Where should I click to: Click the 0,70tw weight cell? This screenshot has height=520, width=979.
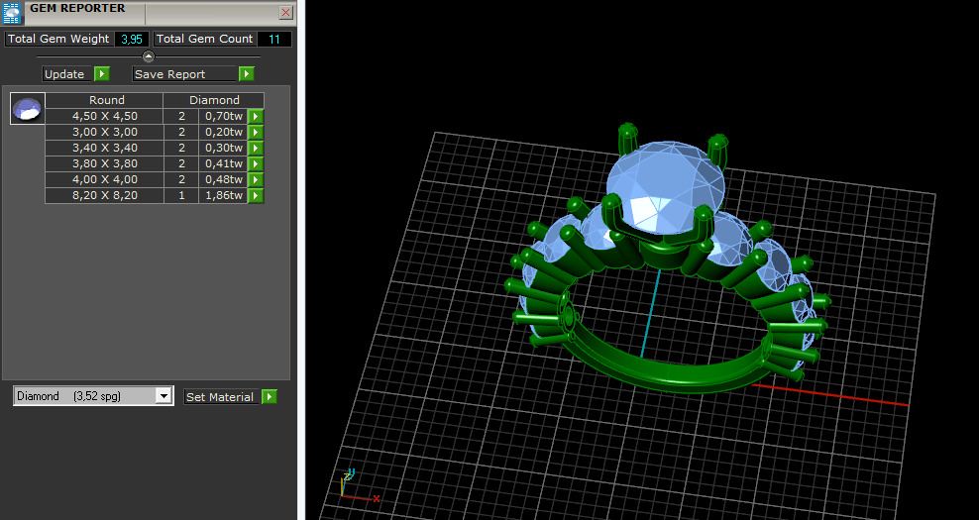point(224,116)
